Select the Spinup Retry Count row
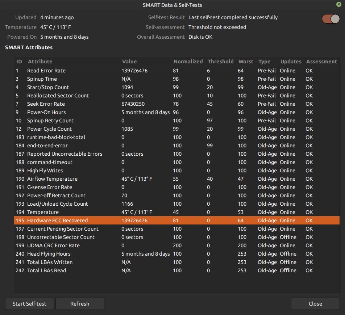Viewport: 345px width, 315px height. [177, 121]
